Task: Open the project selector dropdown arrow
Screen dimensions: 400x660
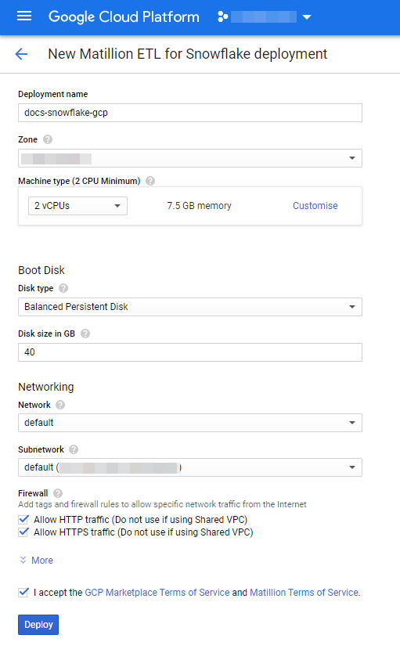Action: click(x=307, y=17)
